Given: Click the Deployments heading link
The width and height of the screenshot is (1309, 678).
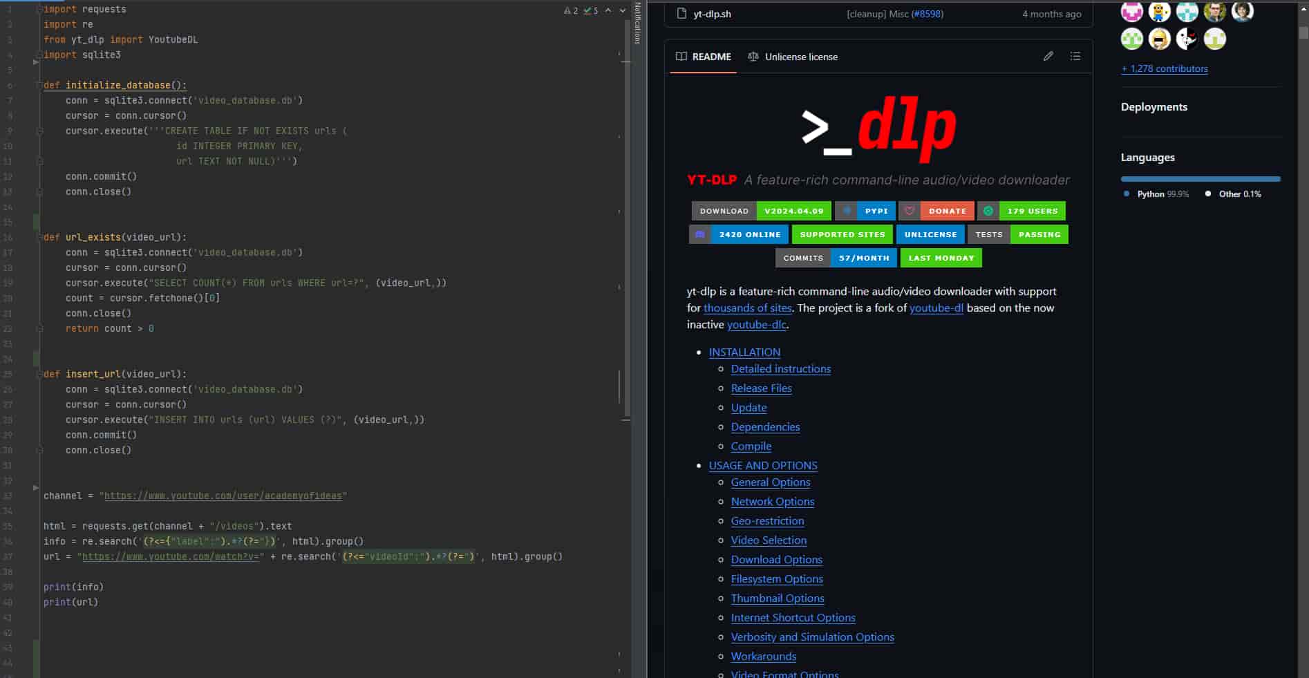Looking at the screenshot, I should coord(1154,106).
